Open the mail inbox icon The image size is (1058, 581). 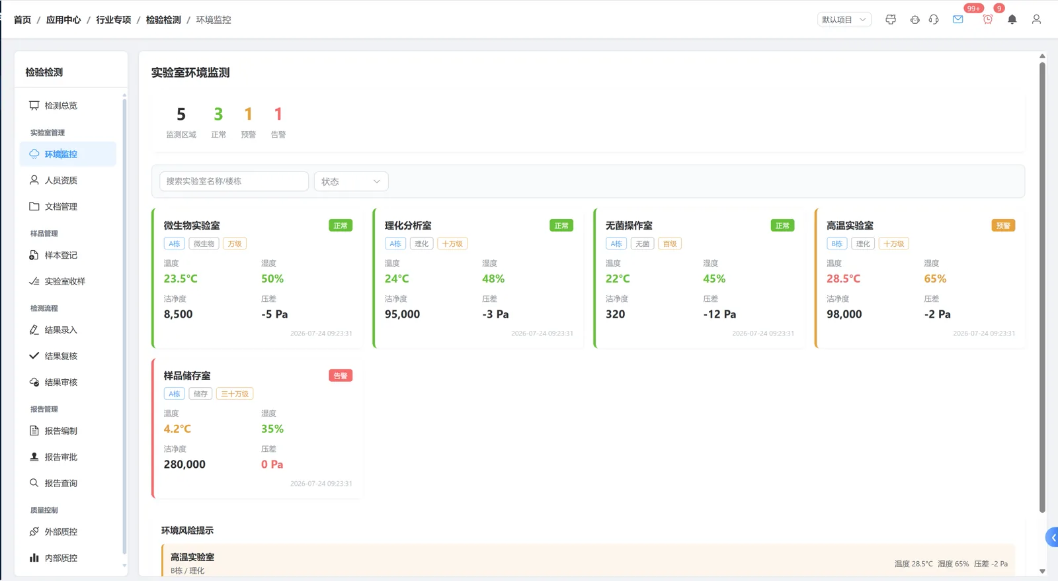point(957,20)
